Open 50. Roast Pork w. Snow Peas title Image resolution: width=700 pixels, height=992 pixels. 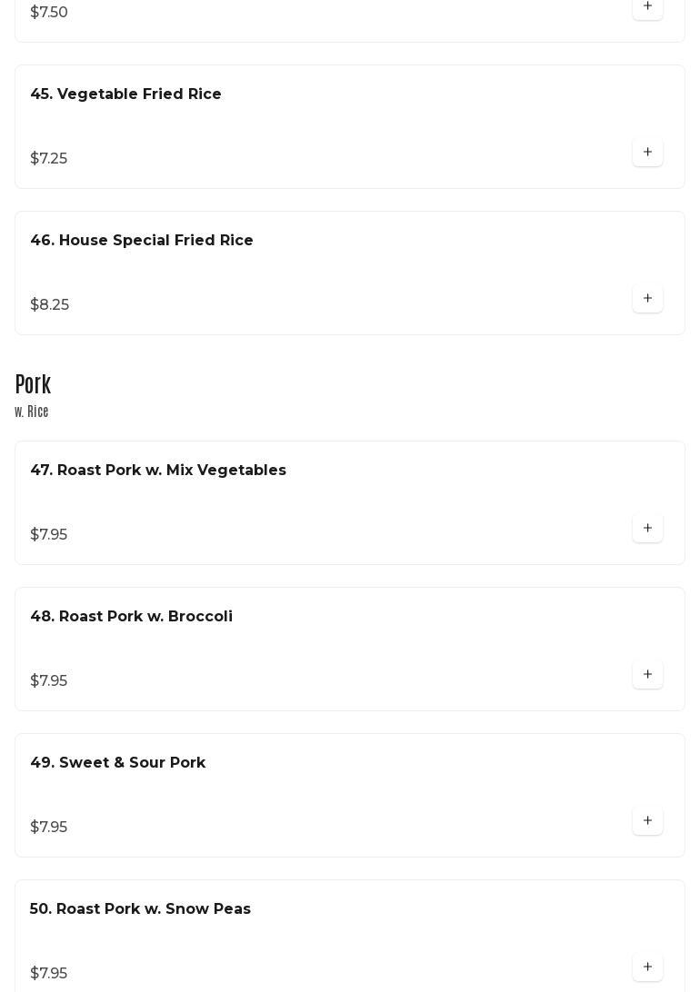pos(140,909)
